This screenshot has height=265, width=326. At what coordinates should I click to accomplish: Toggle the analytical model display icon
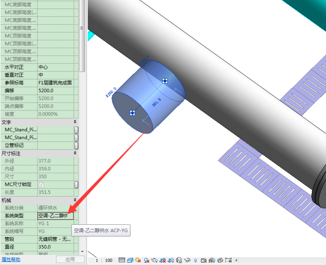click(212, 260)
